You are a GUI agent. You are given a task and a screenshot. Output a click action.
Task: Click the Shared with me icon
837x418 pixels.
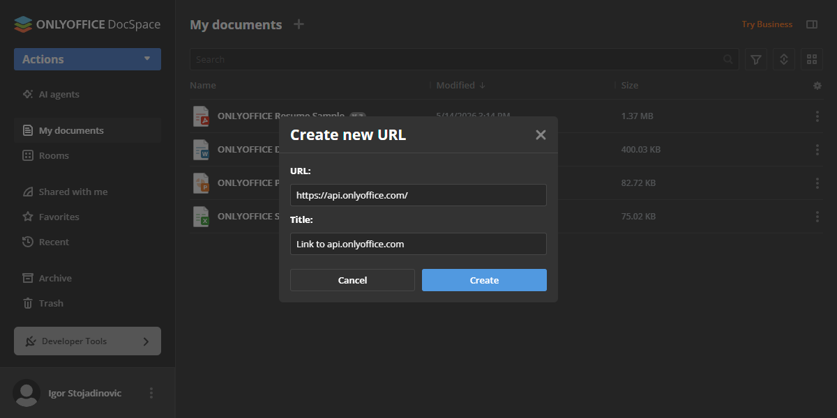click(28, 192)
